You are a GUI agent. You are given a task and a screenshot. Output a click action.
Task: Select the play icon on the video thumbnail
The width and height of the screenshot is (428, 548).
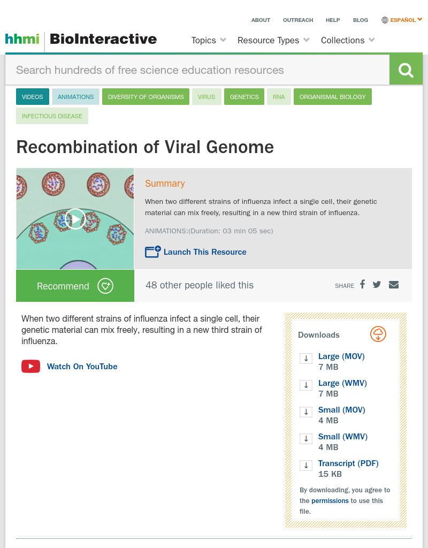tap(75, 218)
